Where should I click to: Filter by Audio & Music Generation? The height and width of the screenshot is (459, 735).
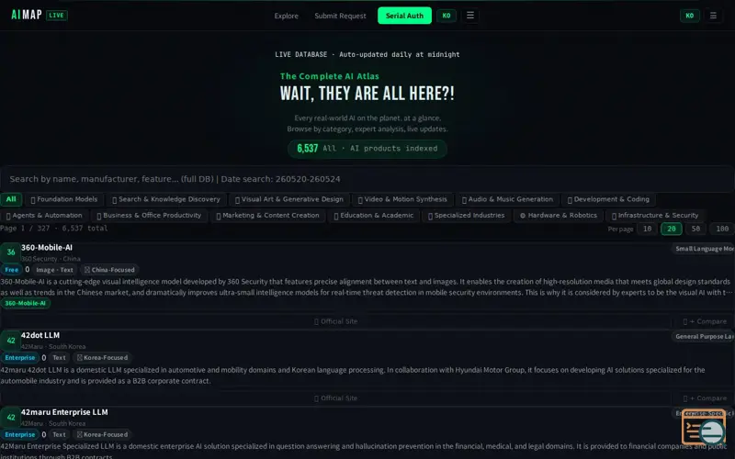tap(508, 199)
